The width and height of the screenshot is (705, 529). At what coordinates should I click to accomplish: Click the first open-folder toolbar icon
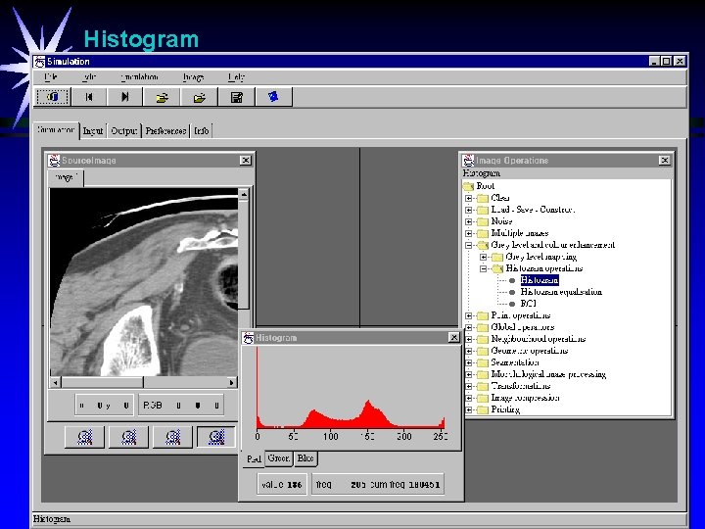tap(163, 97)
